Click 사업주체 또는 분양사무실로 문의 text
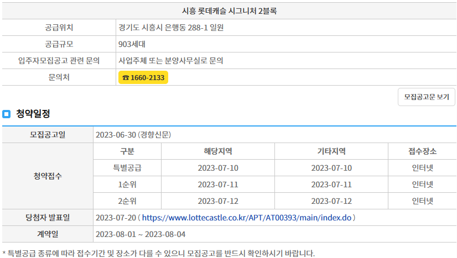The height and width of the screenshot is (258, 457). click(x=170, y=61)
